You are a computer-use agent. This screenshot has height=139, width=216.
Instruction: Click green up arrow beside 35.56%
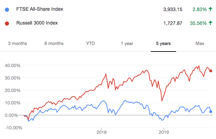coord(210,23)
